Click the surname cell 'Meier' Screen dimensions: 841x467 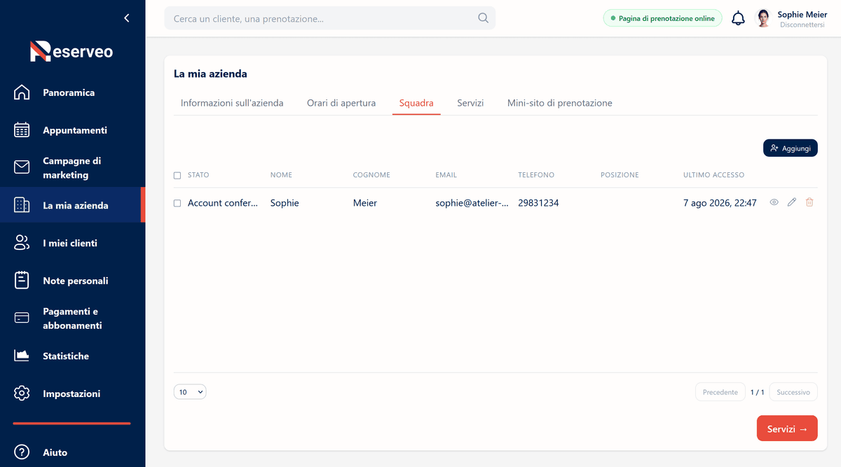click(x=365, y=203)
